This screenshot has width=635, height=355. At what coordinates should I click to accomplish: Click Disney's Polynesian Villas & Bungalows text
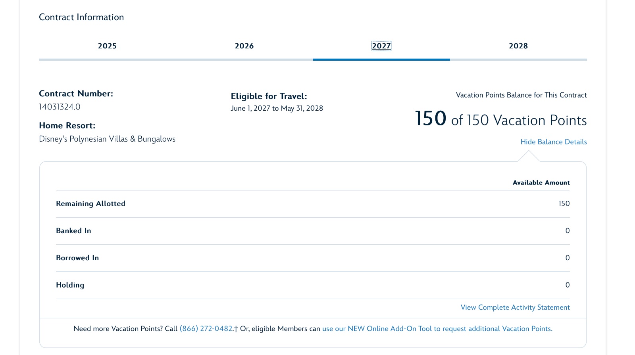[x=107, y=139]
